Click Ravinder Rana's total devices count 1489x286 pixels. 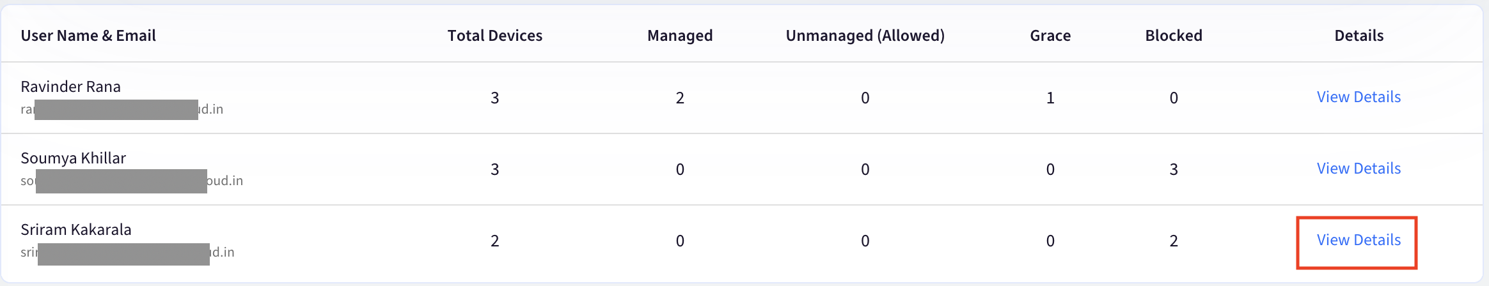(x=495, y=98)
